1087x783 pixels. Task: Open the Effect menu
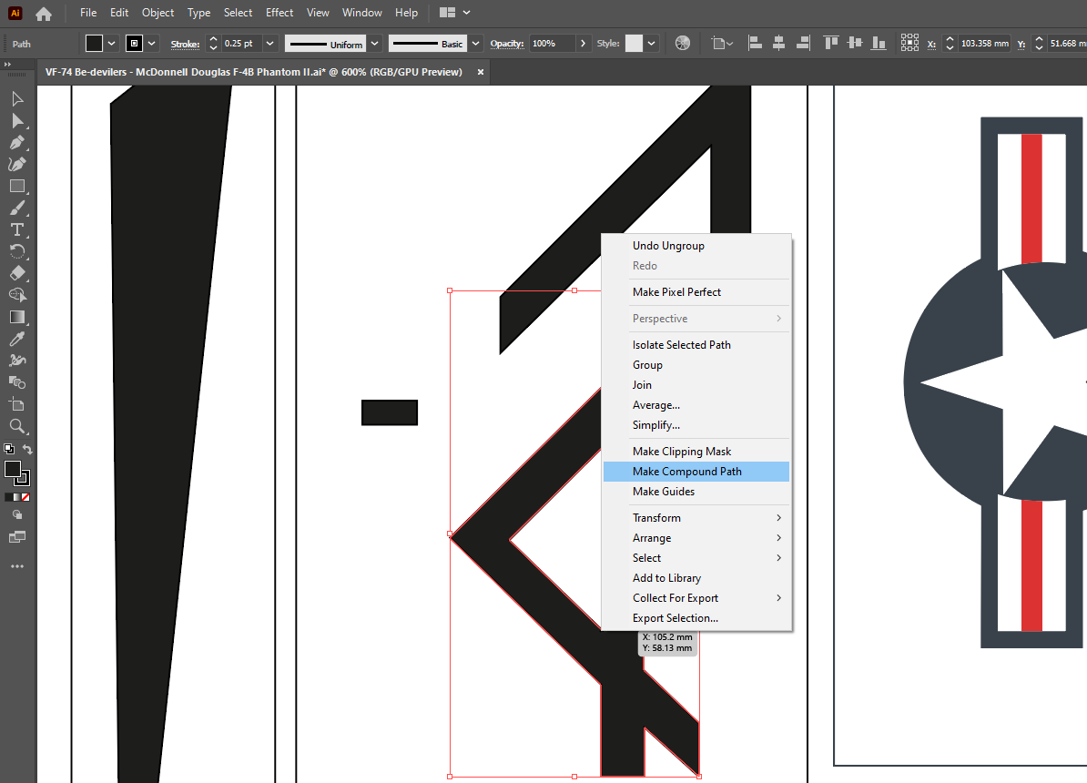pos(279,13)
